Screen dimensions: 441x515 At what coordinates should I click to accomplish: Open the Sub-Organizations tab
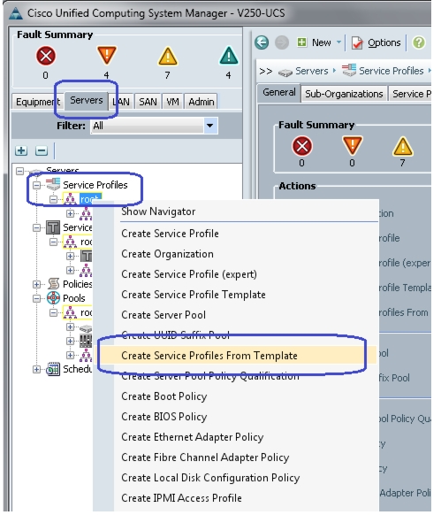click(x=344, y=94)
